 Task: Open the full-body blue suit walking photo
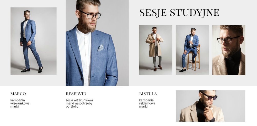[33, 41]
